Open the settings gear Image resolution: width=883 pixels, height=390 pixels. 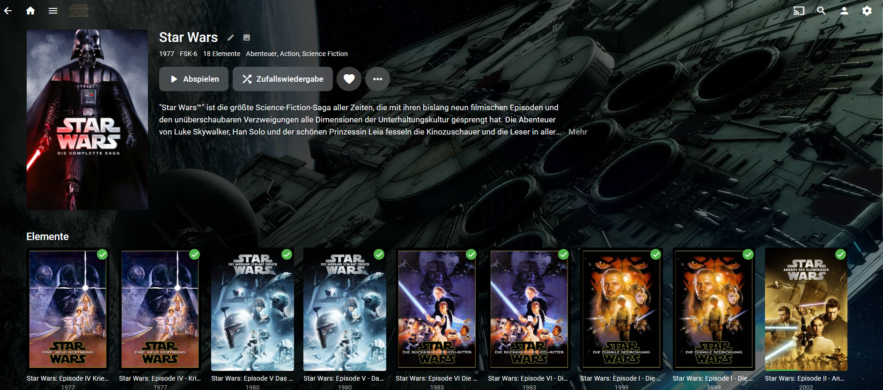867,11
